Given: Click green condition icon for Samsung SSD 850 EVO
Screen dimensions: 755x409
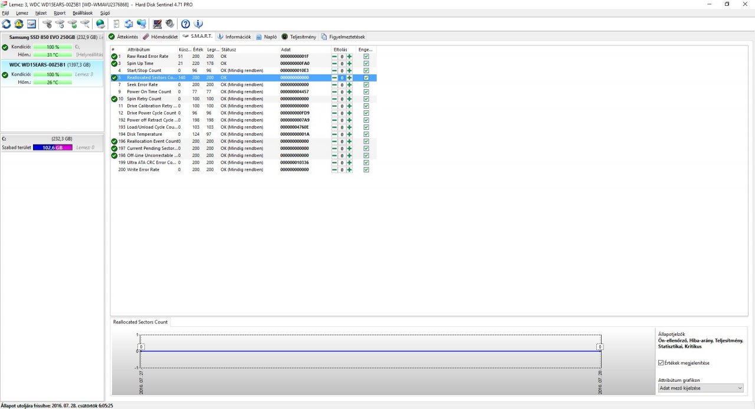Looking at the screenshot, I should click(5, 47).
